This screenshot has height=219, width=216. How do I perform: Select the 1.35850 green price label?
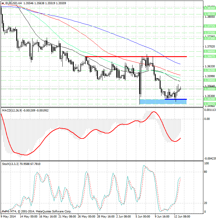[210, 80]
